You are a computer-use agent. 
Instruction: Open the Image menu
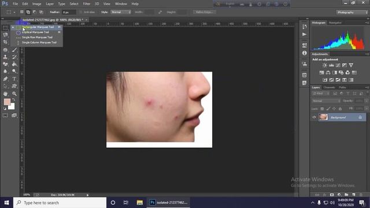click(x=36, y=4)
